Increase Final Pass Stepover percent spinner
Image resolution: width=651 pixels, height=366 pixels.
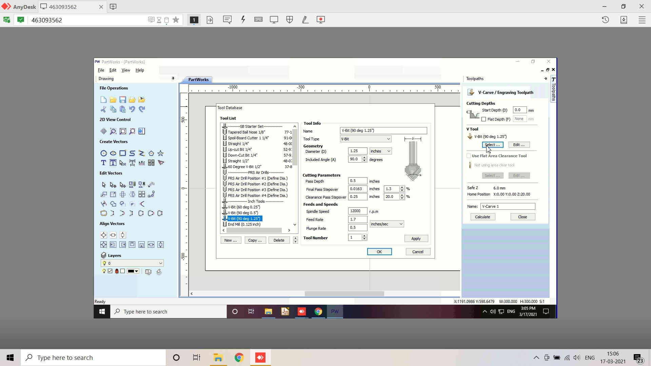coord(402,187)
